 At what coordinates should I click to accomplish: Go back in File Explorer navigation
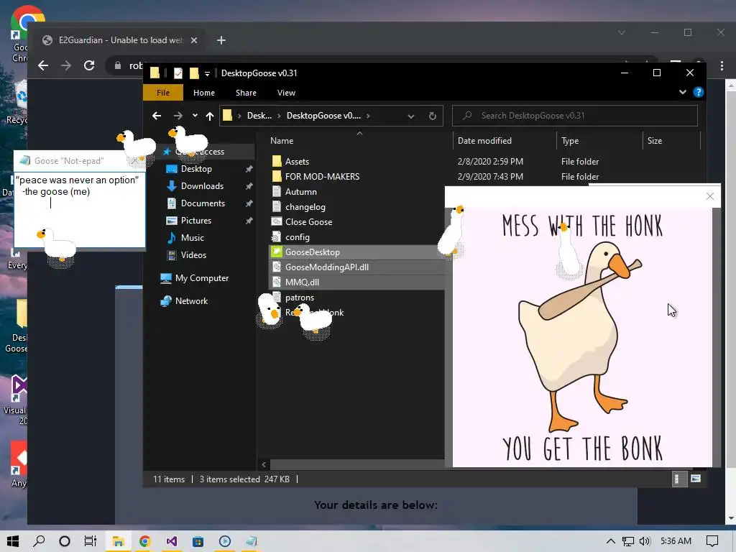pos(157,116)
